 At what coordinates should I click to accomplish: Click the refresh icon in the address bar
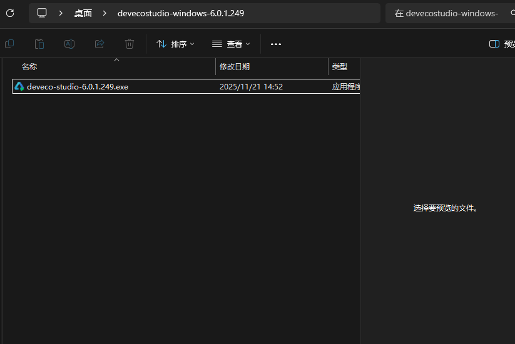(10, 13)
